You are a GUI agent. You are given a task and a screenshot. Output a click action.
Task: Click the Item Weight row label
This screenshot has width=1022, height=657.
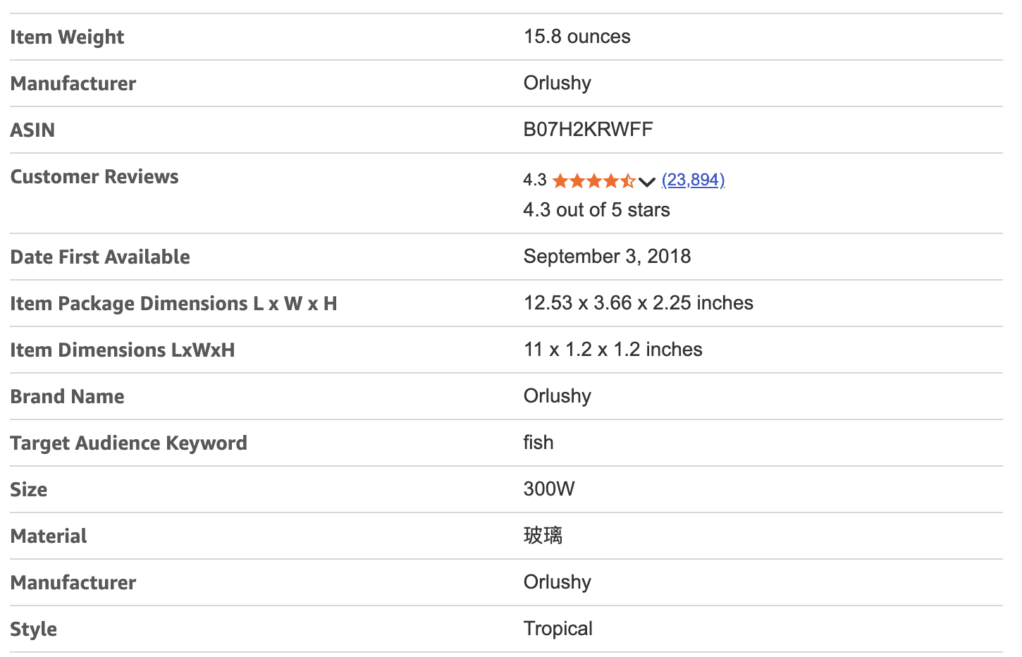pos(67,37)
